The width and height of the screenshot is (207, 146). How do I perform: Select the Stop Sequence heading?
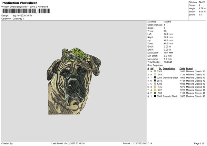(x=155, y=65)
